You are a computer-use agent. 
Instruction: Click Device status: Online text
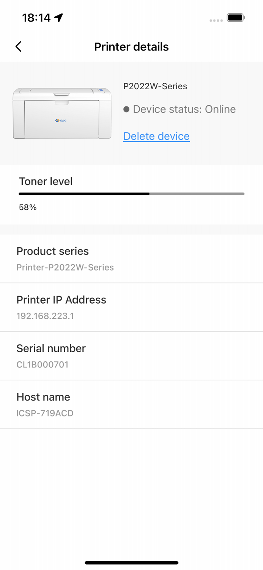pos(184,109)
